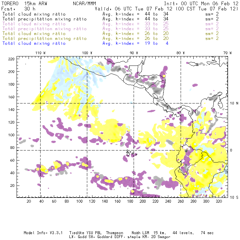The height and width of the screenshot is (240, 240).
Task: Click "74 sec" in model info footer
Action: pos(207,233)
